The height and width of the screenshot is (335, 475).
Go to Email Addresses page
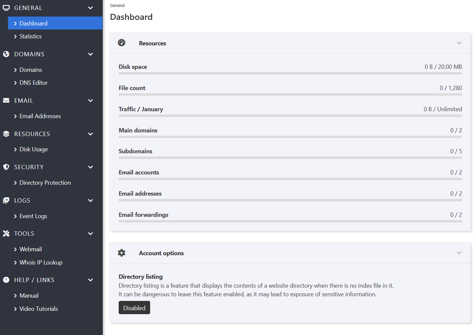click(40, 116)
